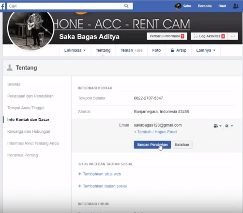243x213 pixels.
Task: Click the Tambahkan tautan sosial link
Action: pos(103,186)
